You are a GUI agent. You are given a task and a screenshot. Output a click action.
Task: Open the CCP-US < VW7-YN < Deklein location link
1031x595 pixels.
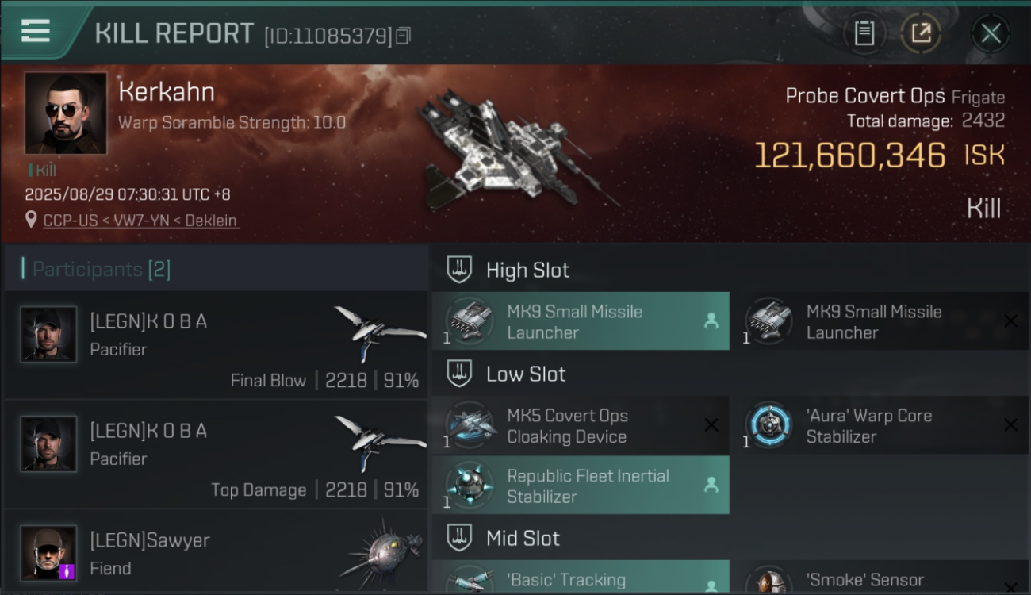140,221
